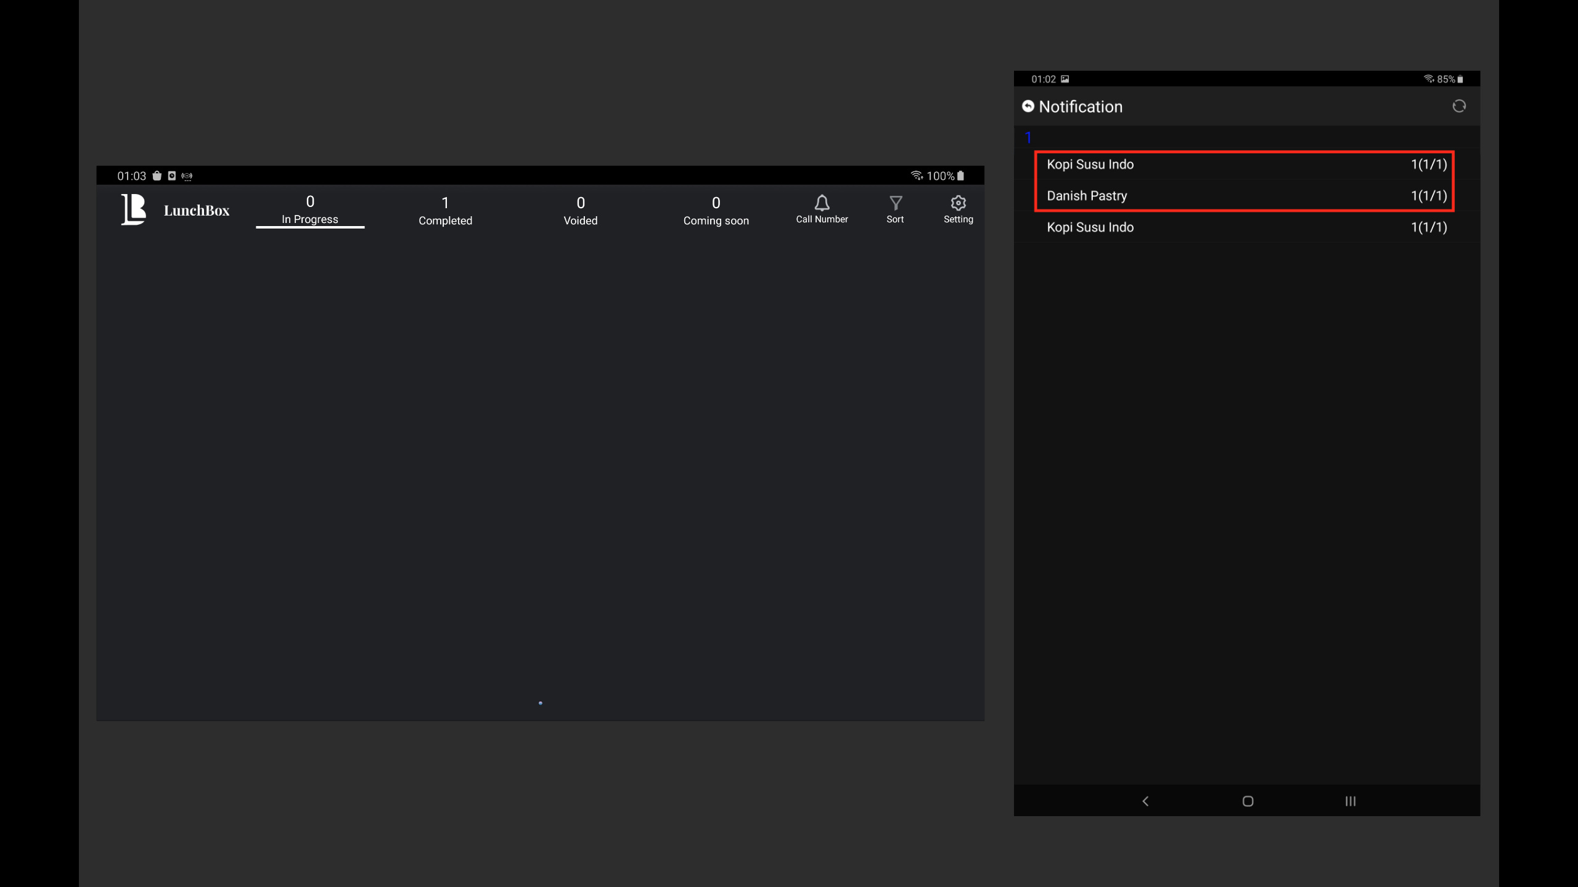The height and width of the screenshot is (887, 1578).
Task: Switch to the Completed tab
Action: coord(445,211)
